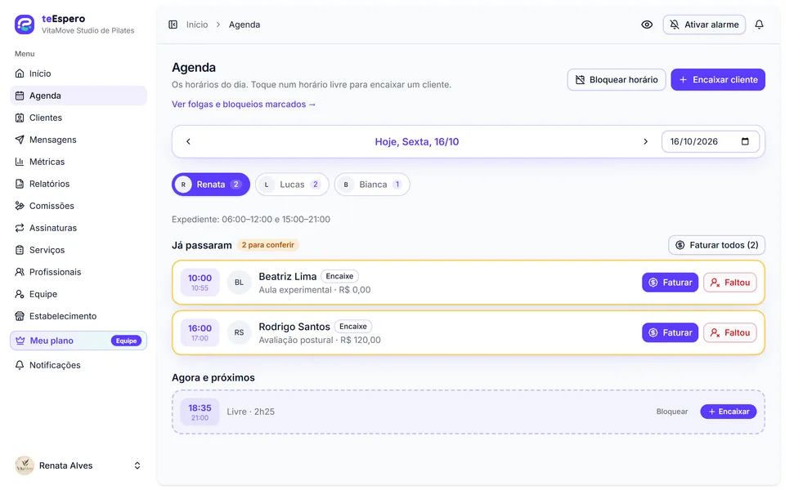Open the calendar picker icon in date field
The width and height of the screenshot is (785, 490).
745,141
